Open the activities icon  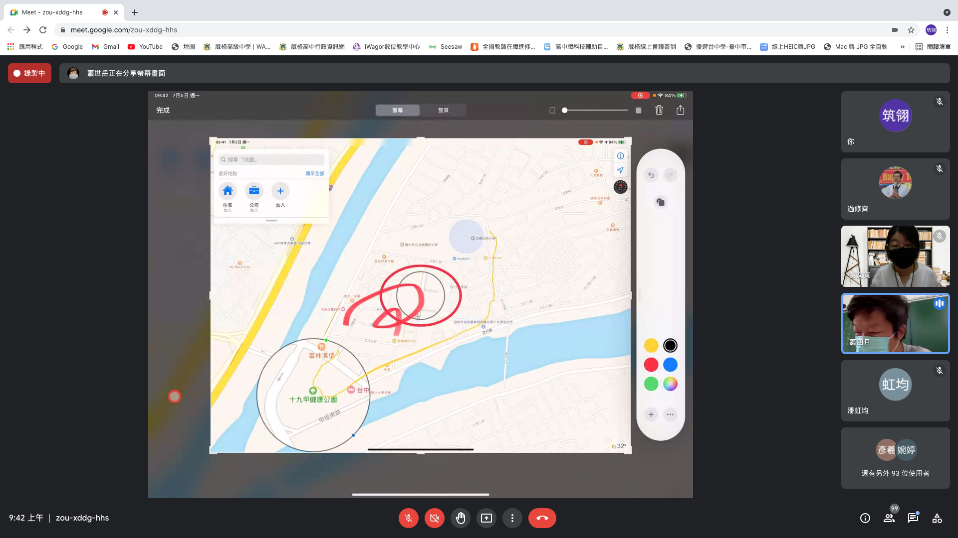coord(937,518)
